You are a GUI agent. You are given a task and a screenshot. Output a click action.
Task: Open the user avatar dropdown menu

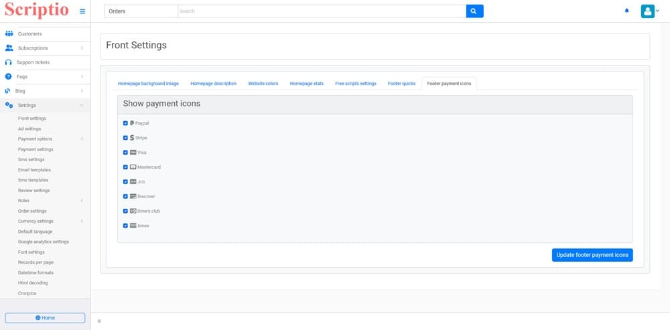pos(649,11)
